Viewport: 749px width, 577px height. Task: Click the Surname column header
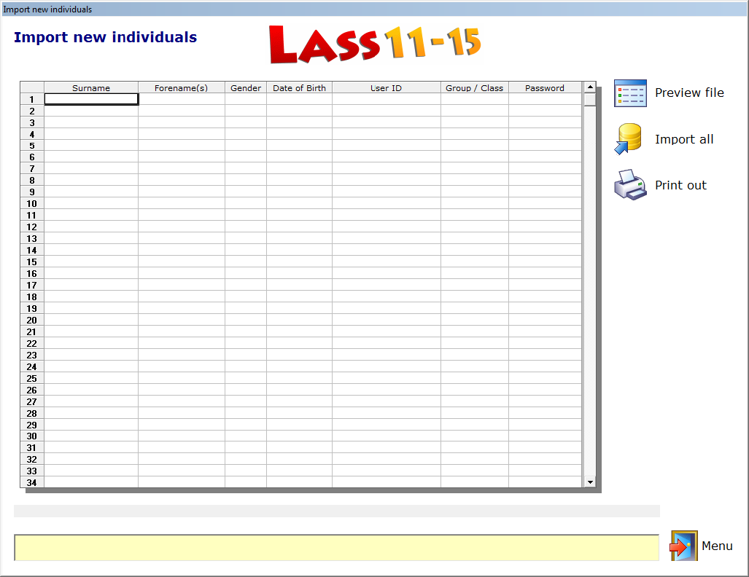(x=91, y=88)
